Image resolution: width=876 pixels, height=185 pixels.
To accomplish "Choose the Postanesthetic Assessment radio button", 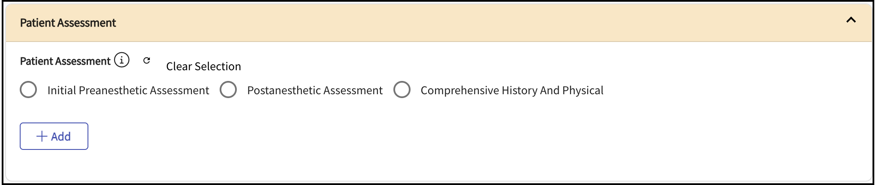I will pyautogui.click(x=228, y=90).
